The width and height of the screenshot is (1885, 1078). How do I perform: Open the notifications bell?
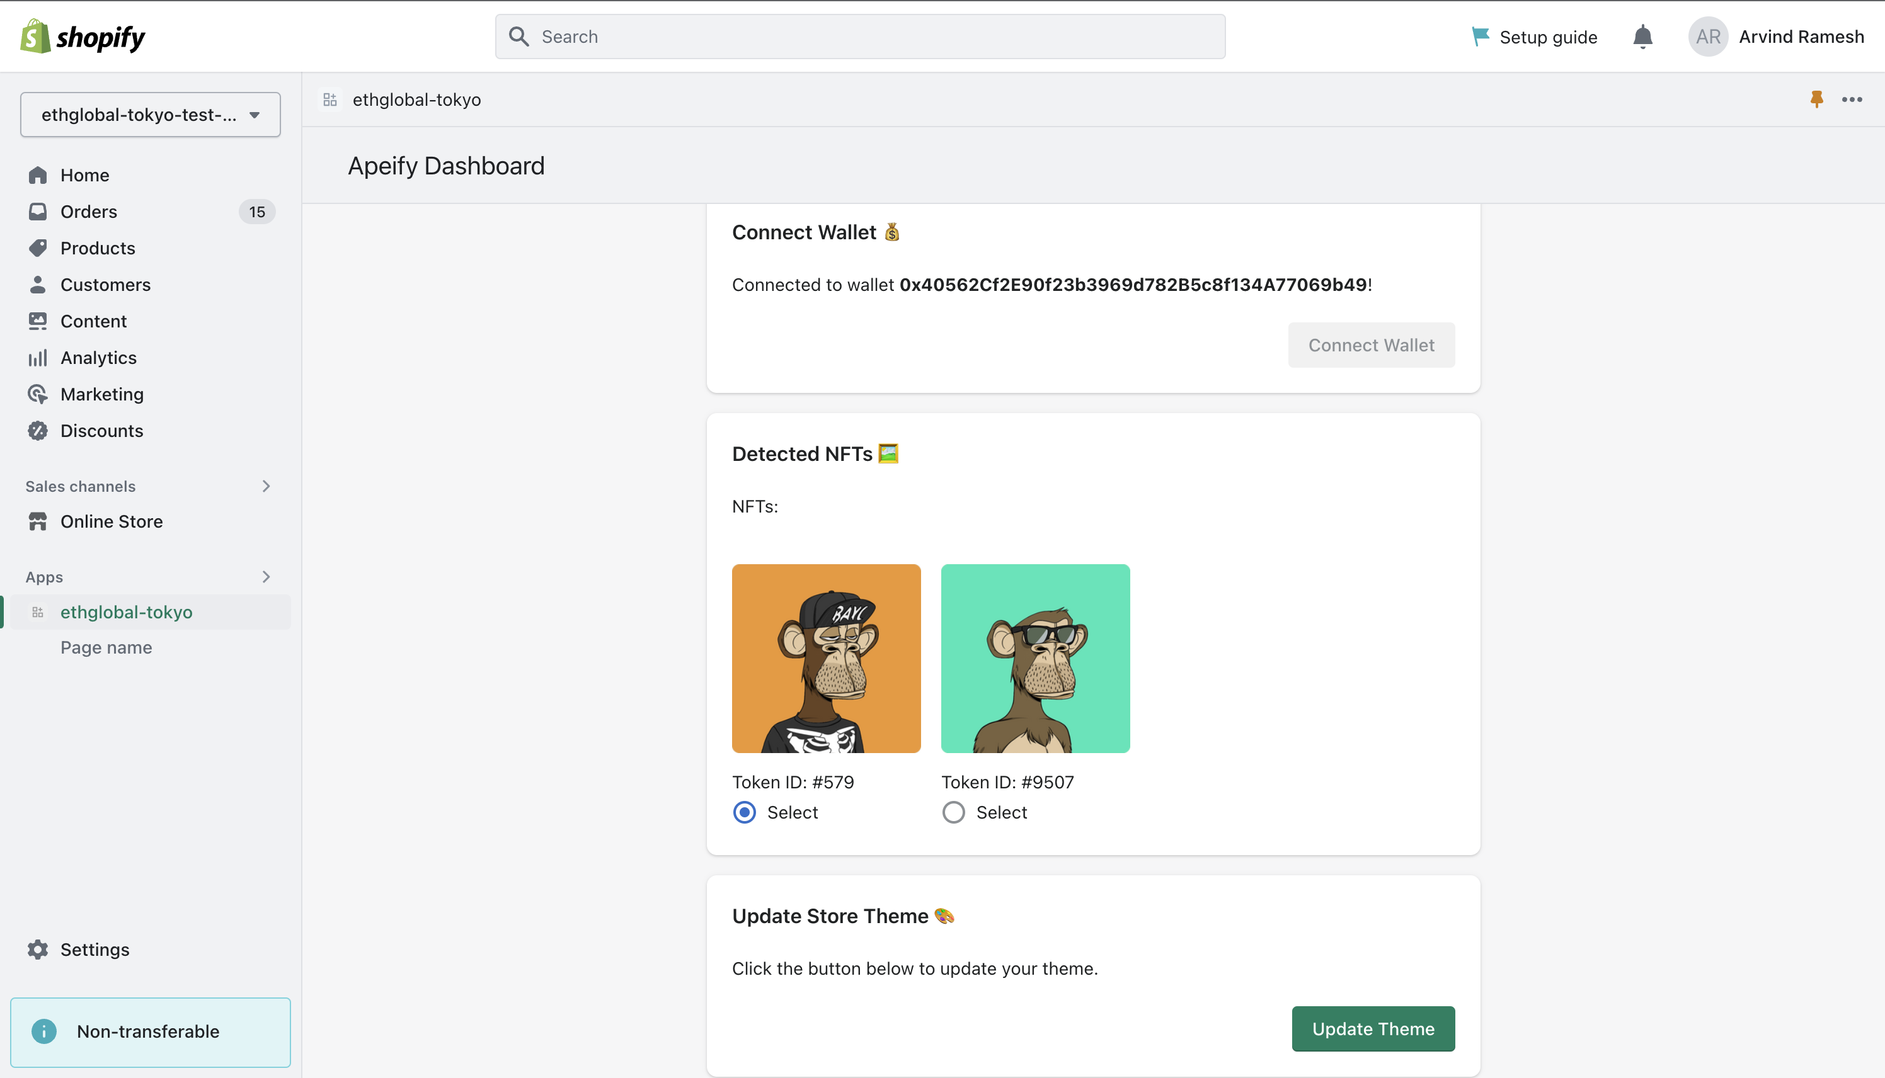click(x=1642, y=37)
